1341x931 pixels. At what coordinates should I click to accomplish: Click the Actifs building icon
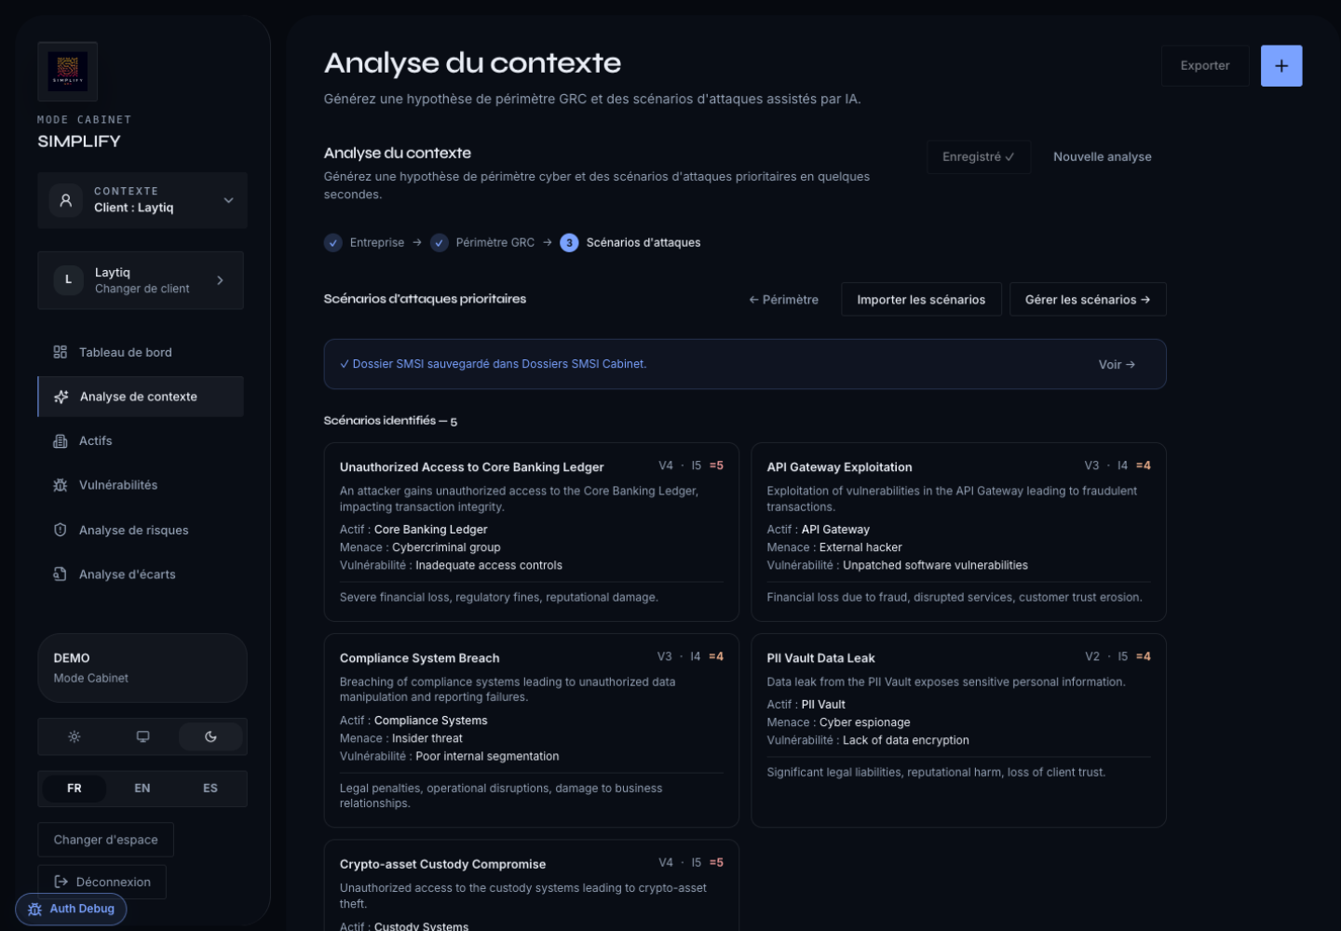pyautogui.click(x=61, y=441)
